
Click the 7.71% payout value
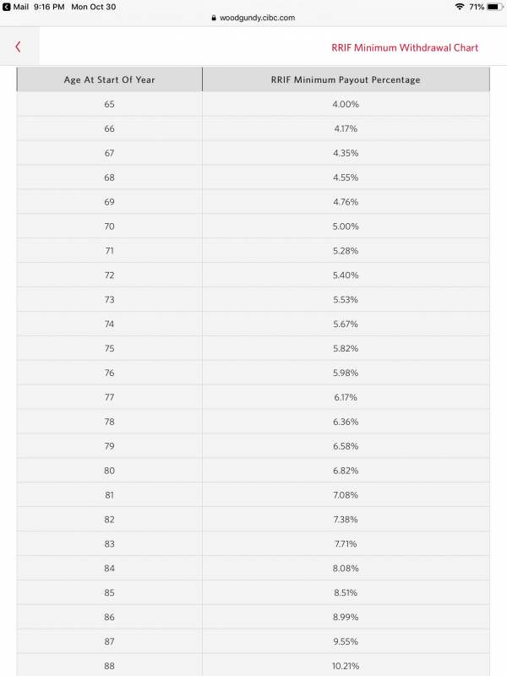point(346,544)
